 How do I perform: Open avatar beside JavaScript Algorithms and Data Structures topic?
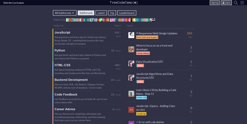[x=131, y=78]
